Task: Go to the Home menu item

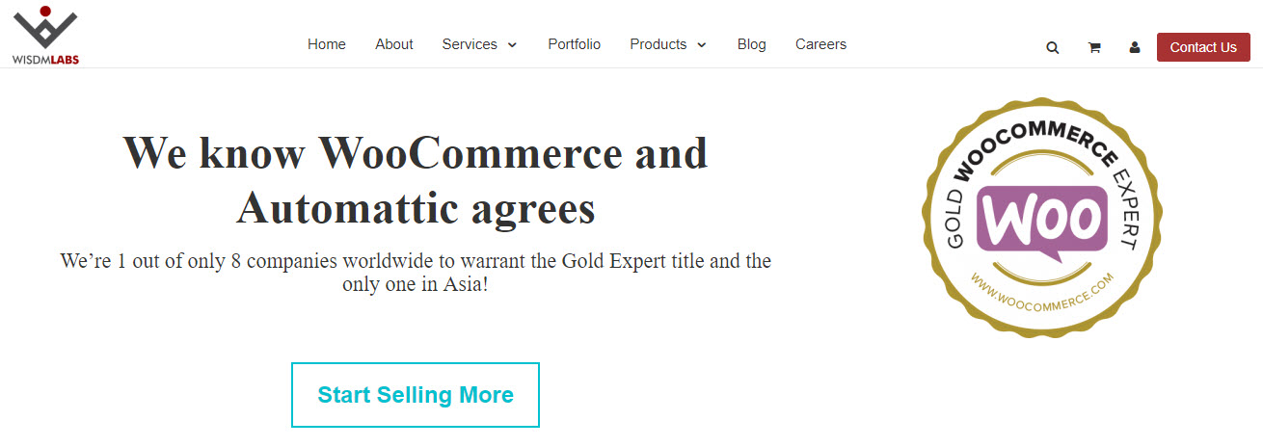Action: pos(327,44)
